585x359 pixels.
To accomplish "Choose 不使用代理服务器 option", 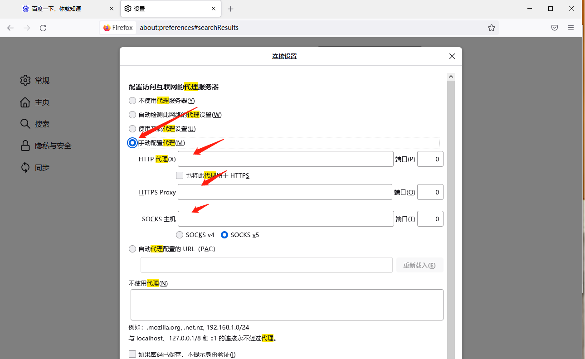I will (132, 101).
